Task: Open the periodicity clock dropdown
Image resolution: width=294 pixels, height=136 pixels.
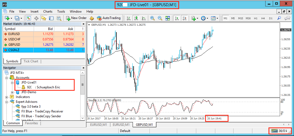Action: [x=205, y=18]
